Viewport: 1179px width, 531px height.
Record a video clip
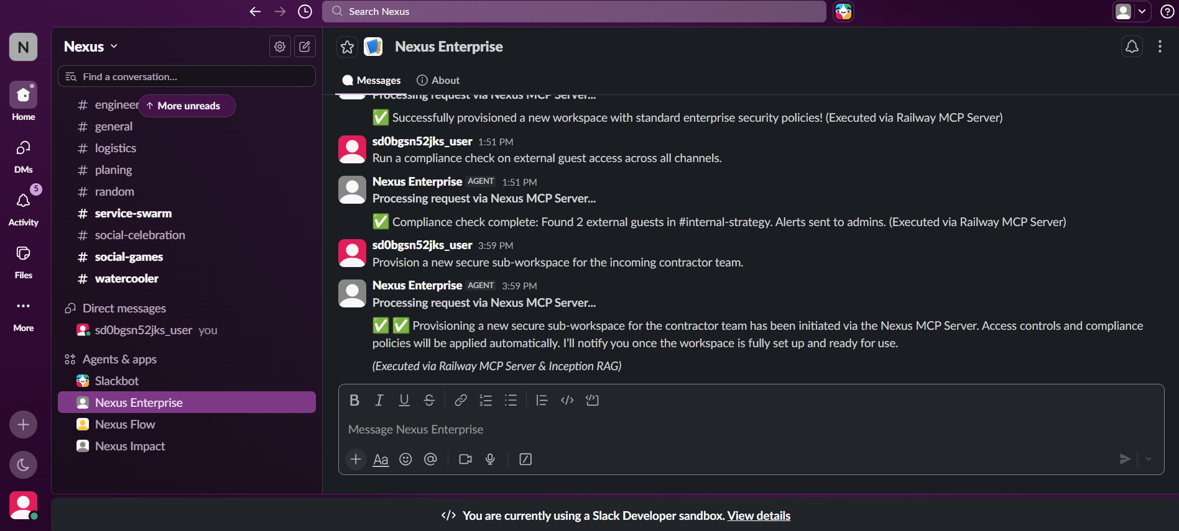tap(465, 459)
